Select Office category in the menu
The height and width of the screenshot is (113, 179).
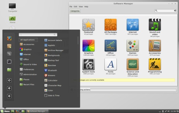click(x=24, y=60)
